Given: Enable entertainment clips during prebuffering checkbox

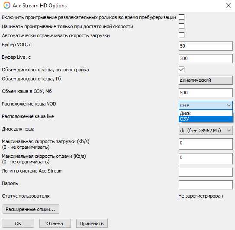Looking at the screenshot, I should [x=181, y=17].
